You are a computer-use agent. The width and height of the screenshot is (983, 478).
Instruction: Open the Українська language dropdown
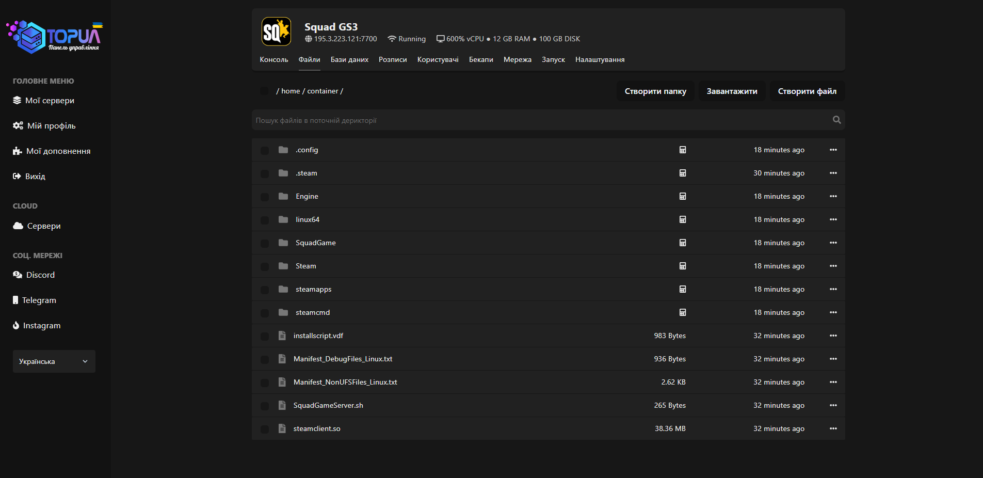point(54,361)
